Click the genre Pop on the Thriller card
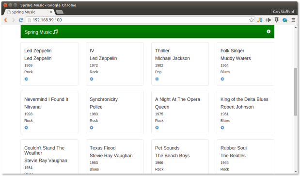This screenshot has width=300, height=176. click(x=158, y=72)
